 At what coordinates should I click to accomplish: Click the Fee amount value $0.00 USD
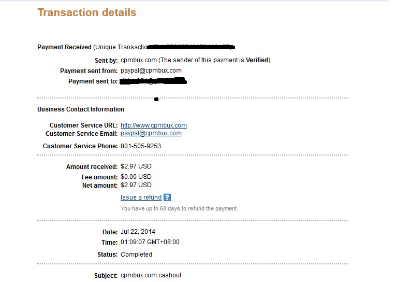[136, 177]
